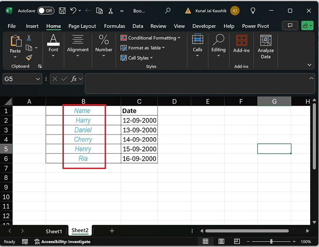The width and height of the screenshot is (319, 247).
Task: Toggle the AutoSave switch
Action: point(46,10)
